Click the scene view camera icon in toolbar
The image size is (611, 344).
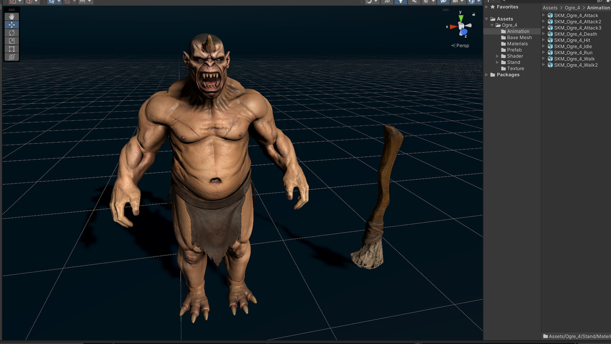click(x=455, y=2)
